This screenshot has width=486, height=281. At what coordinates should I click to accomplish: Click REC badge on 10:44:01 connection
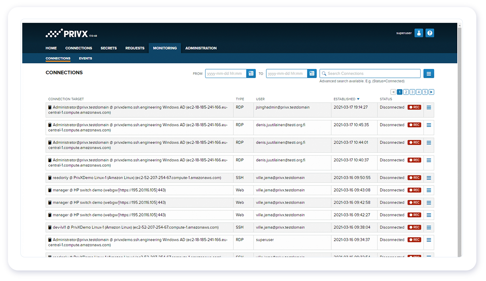tap(414, 143)
